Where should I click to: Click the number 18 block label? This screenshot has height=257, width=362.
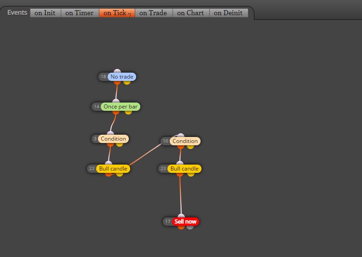point(103,77)
